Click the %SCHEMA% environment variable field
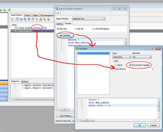This screenshot has width=163, height=132. click(134, 69)
